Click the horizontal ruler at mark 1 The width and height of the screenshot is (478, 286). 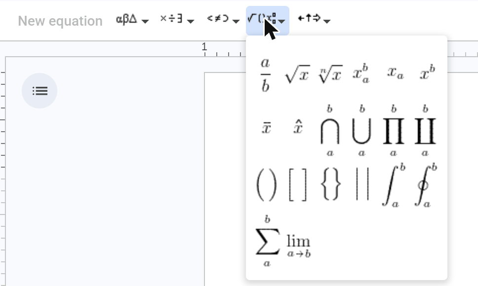204,47
